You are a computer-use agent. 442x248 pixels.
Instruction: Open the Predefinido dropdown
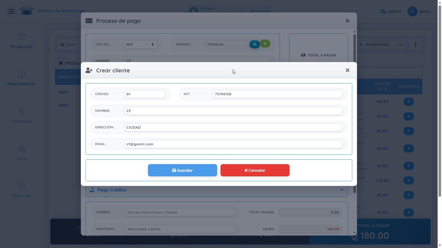click(x=380, y=44)
